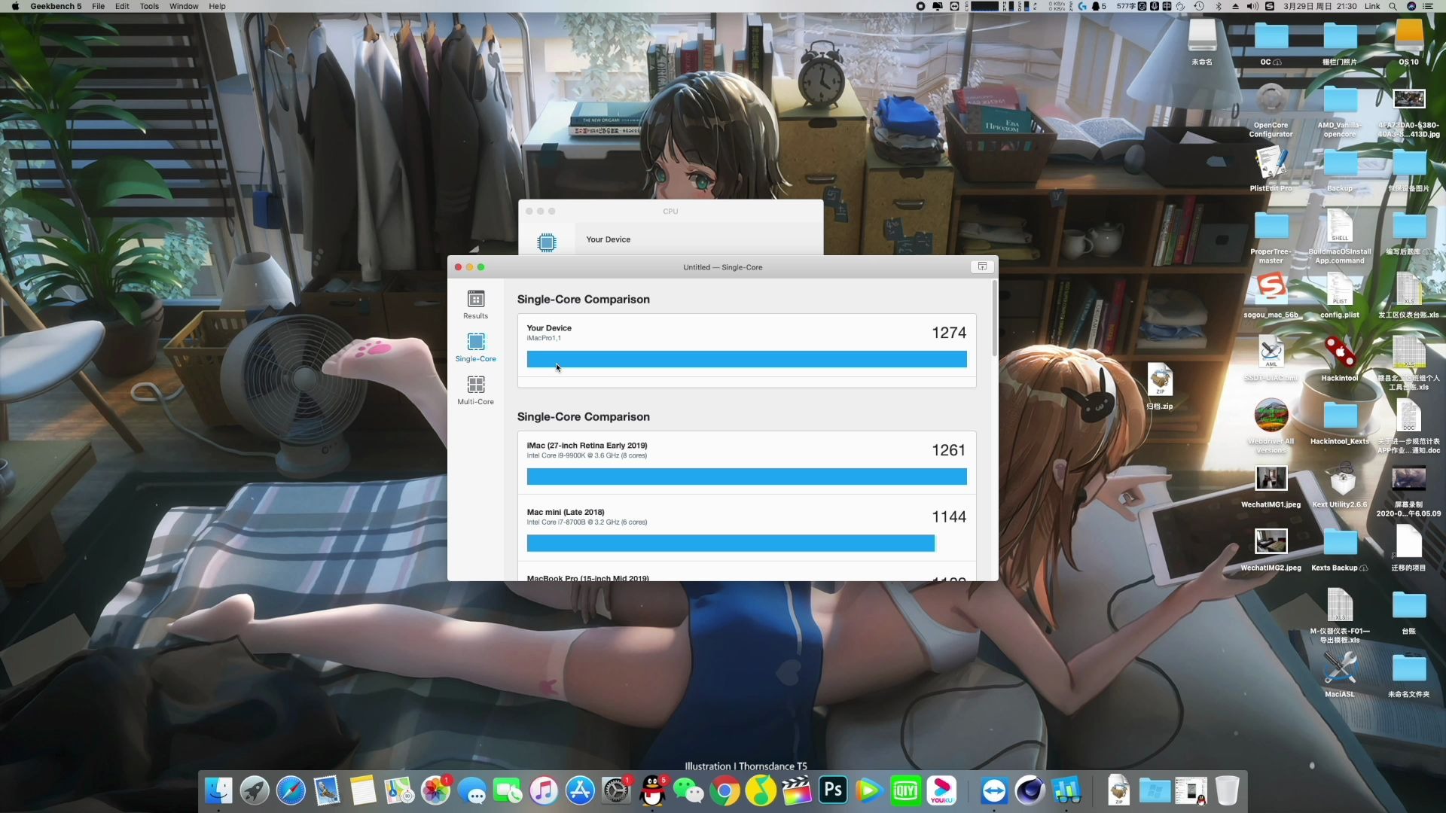This screenshot has height=813, width=1446.
Task: Select the WechatIMG1.jpeg thumbnail on desktop
Action: pyautogui.click(x=1271, y=479)
